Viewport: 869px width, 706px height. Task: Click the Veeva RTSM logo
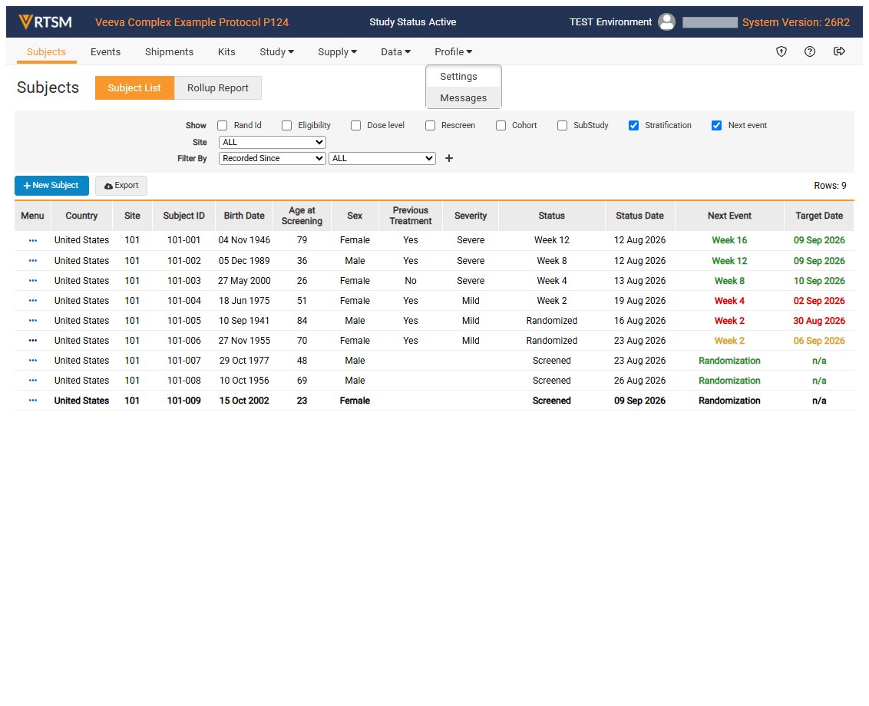pos(45,22)
